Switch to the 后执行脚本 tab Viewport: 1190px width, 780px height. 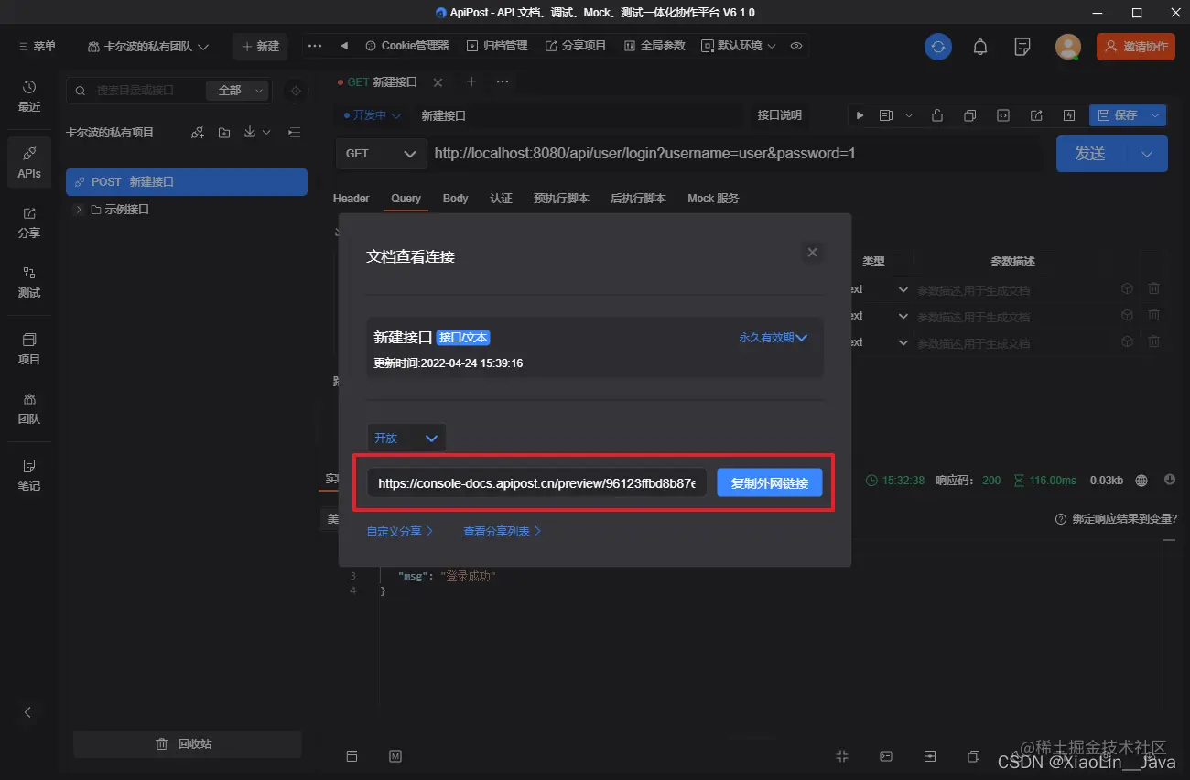pyautogui.click(x=638, y=199)
